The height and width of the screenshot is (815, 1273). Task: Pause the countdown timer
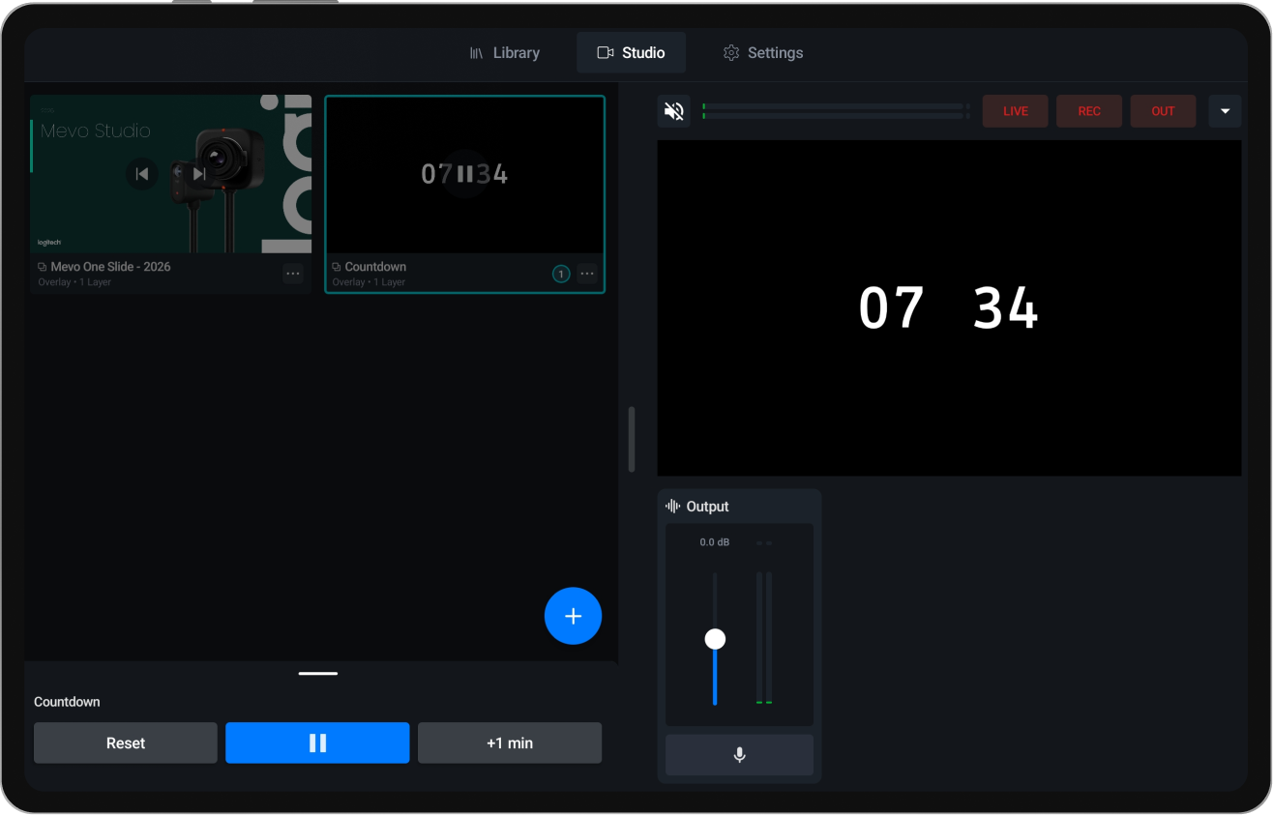(x=317, y=742)
